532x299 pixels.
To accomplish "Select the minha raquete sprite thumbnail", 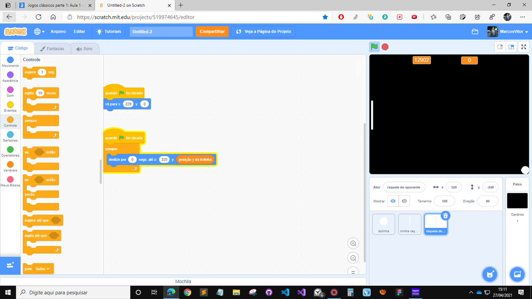I will pos(409,224).
